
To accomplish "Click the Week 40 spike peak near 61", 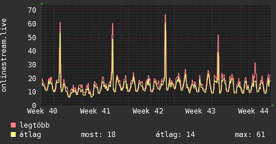I will 60,22.
